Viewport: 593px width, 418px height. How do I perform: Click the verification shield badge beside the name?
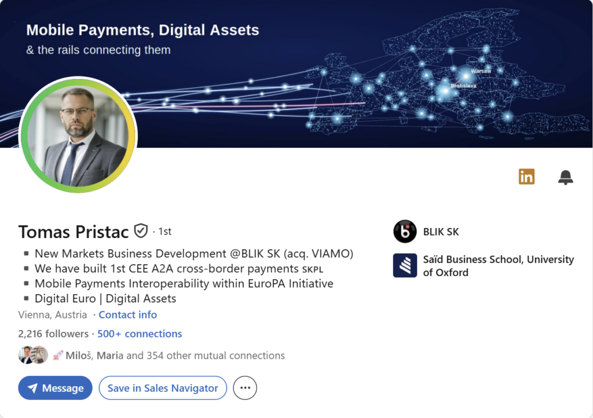pyautogui.click(x=141, y=231)
